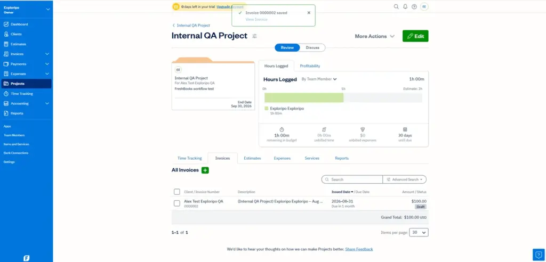The height and width of the screenshot is (262, 546).
Task: Open the project Reports tab
Action: tap(342, 158)
